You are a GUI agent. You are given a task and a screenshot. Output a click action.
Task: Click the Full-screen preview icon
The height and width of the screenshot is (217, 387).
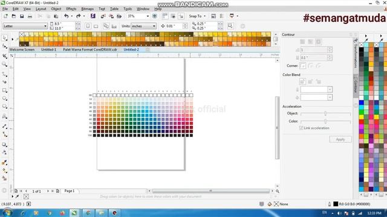coord(155,16)
